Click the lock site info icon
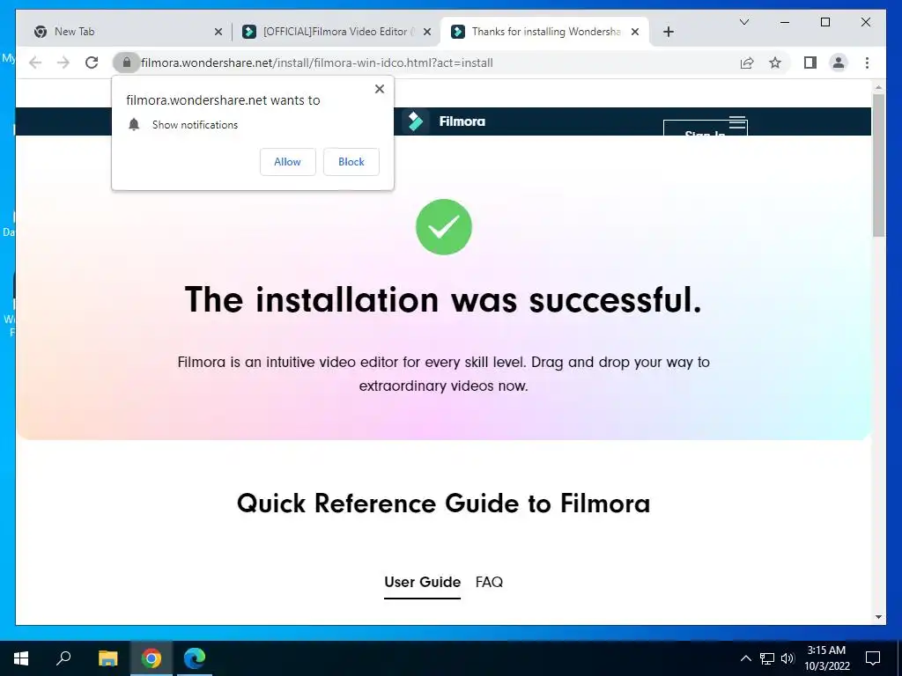The height and width of the screenshot is (676, 902). tap(127, 62)
